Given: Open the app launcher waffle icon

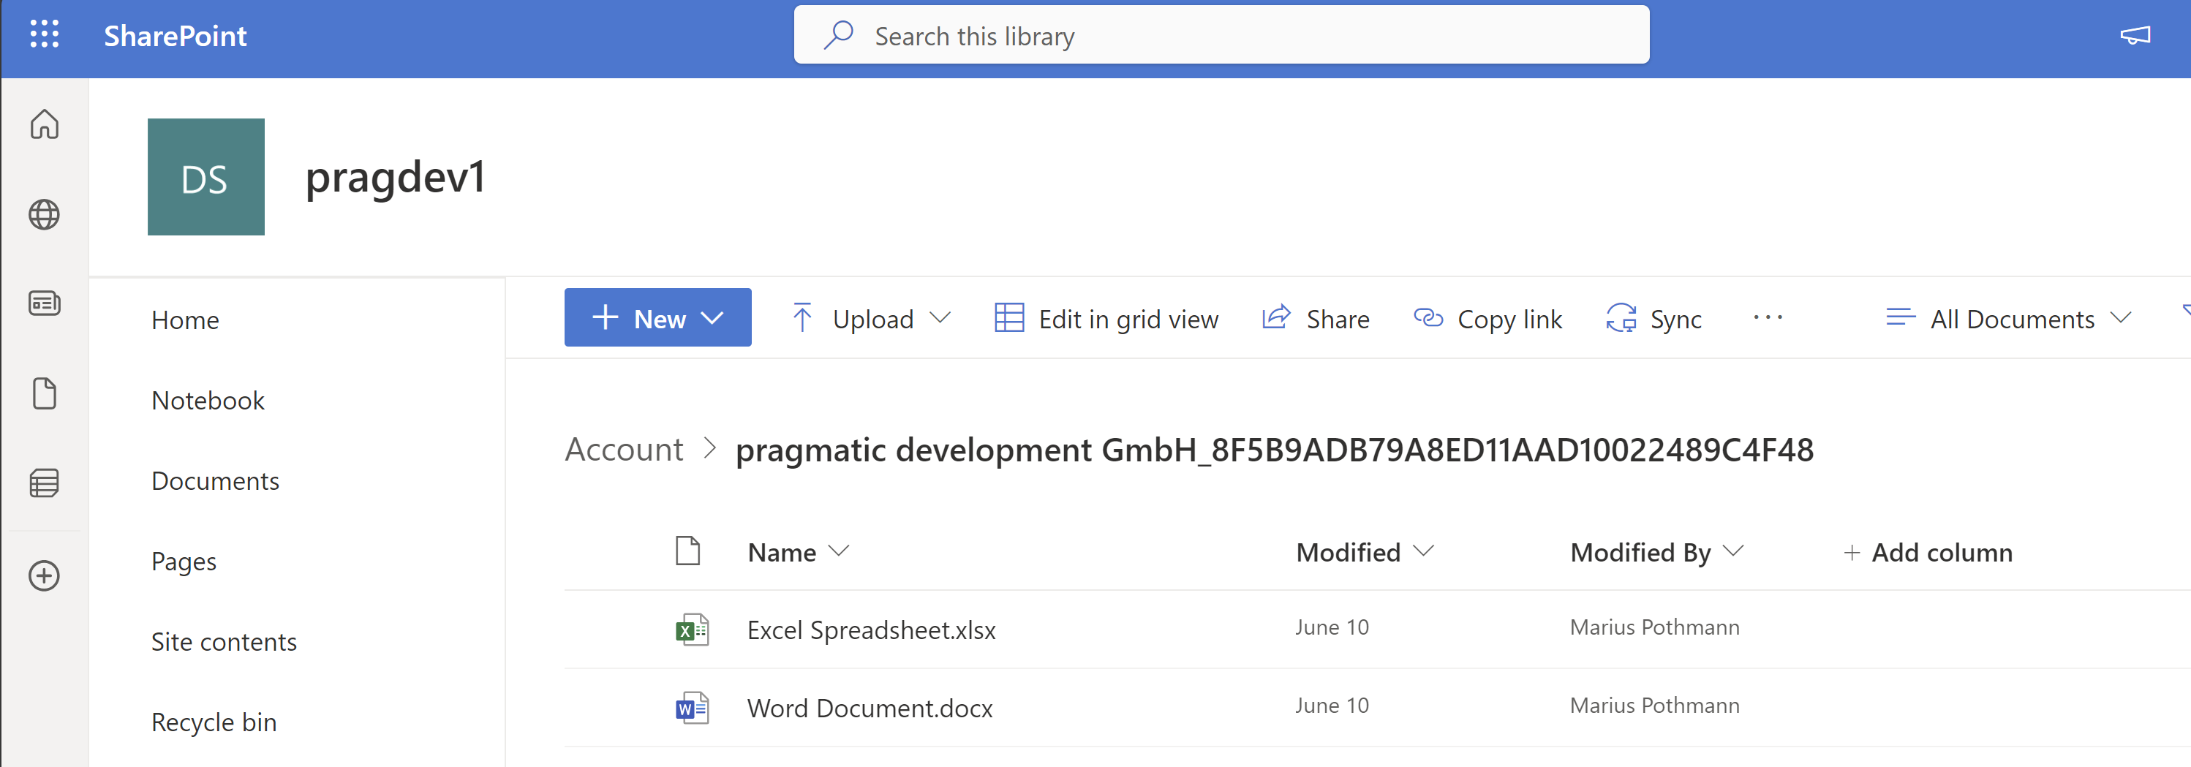Looking at the screenshot, I should [44, 35].
